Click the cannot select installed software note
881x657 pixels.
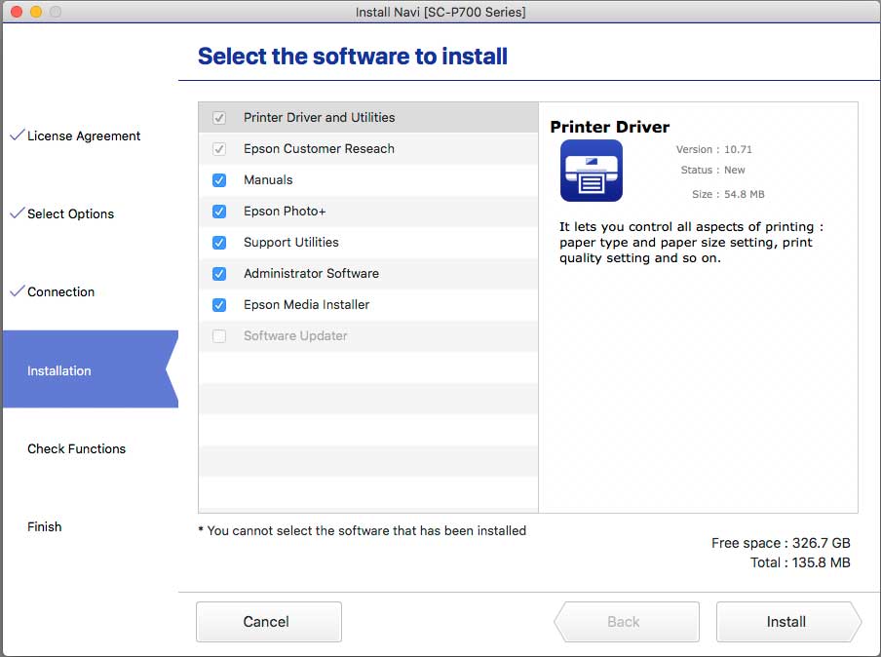[x=362, y=530]
